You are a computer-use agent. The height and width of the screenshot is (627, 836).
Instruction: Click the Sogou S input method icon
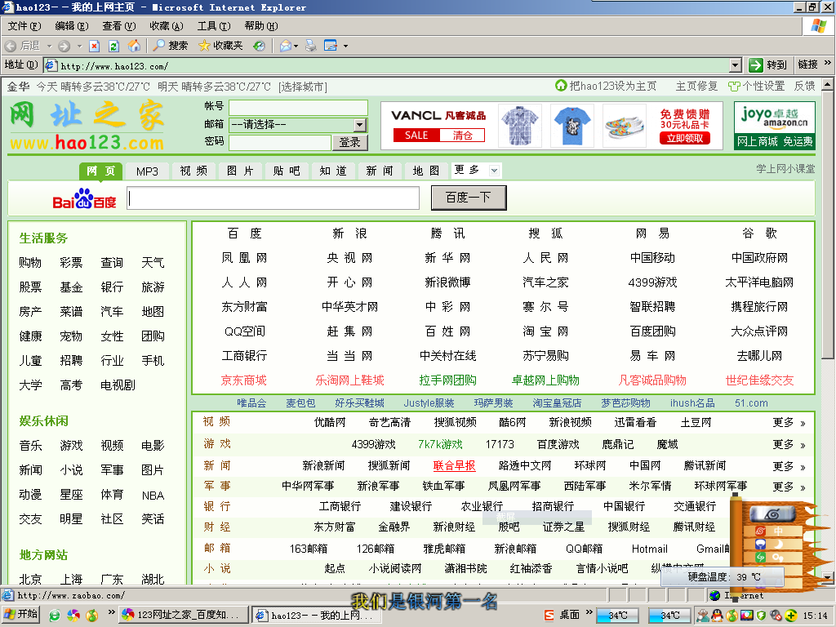(549, 616)
